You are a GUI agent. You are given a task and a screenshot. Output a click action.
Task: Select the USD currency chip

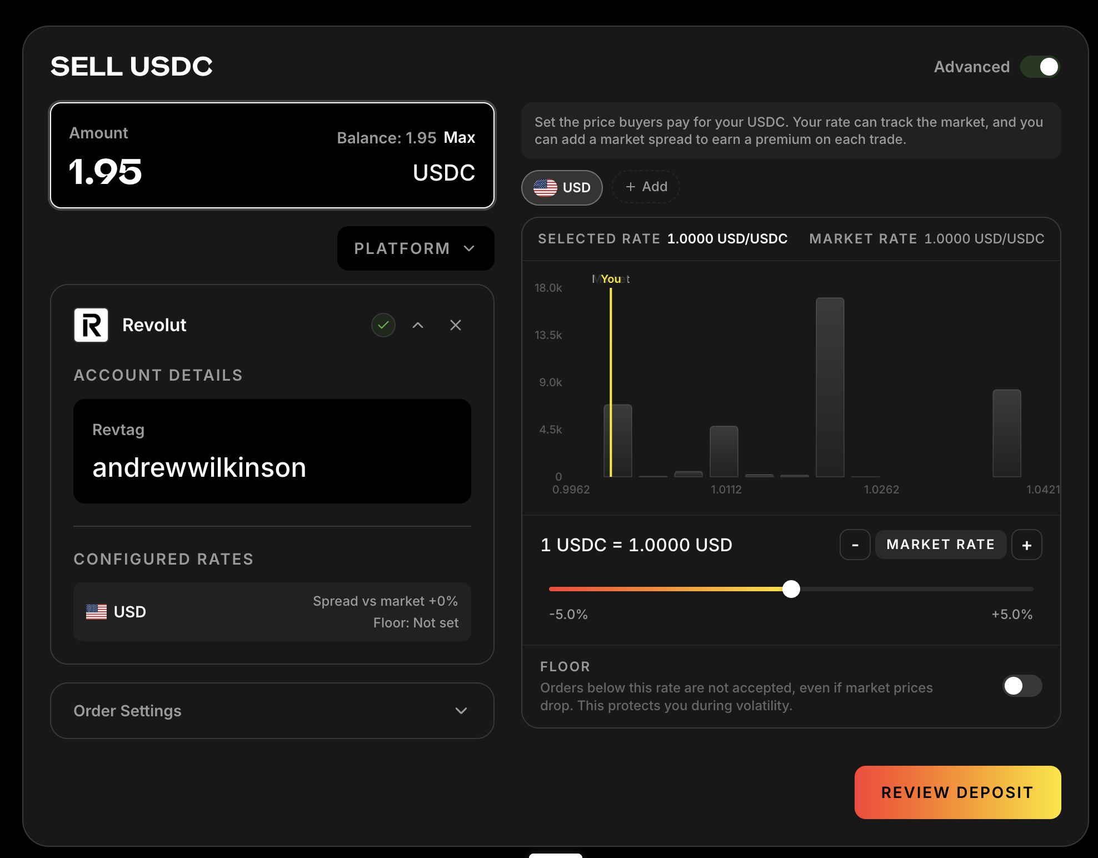click(562, 187)
